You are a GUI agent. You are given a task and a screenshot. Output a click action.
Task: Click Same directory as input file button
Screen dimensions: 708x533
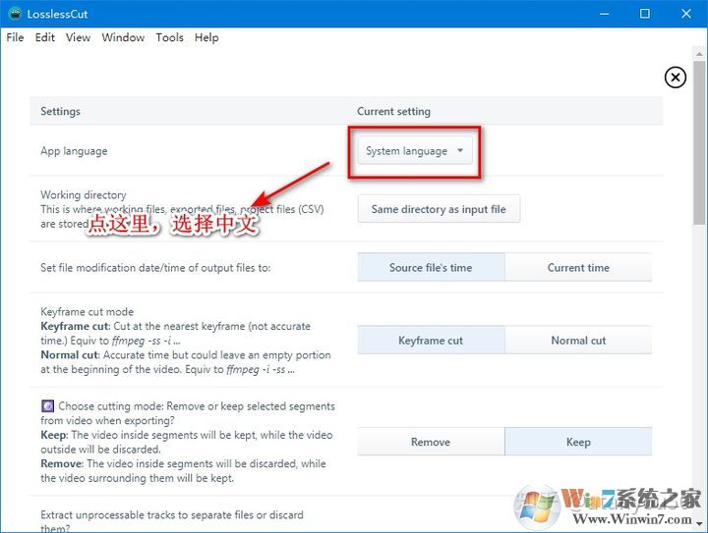[x=439, y=209]
